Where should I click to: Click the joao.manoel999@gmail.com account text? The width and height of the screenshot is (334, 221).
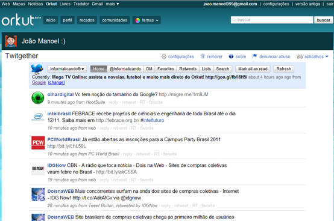tap(230, 4)
